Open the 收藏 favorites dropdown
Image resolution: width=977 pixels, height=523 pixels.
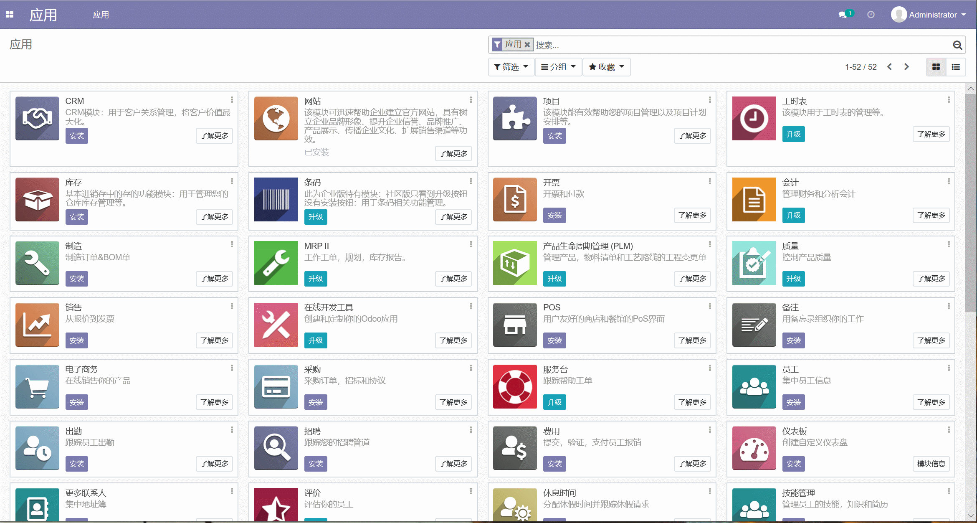[x=606, y=67]
